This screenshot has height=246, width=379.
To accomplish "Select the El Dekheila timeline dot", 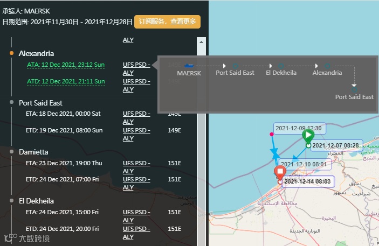I will [x=11, y=201].
